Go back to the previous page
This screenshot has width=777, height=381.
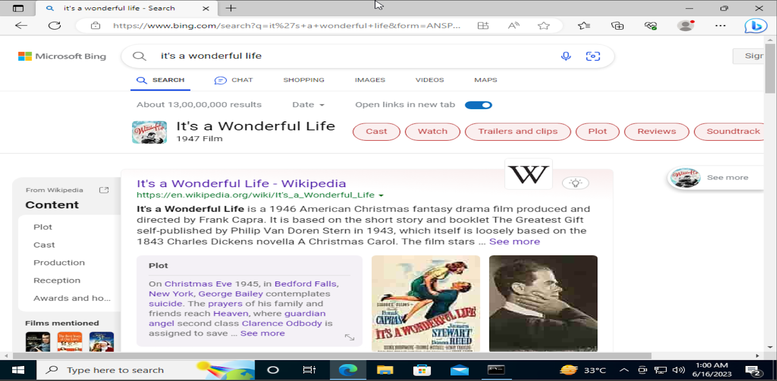tap(21, 26)
